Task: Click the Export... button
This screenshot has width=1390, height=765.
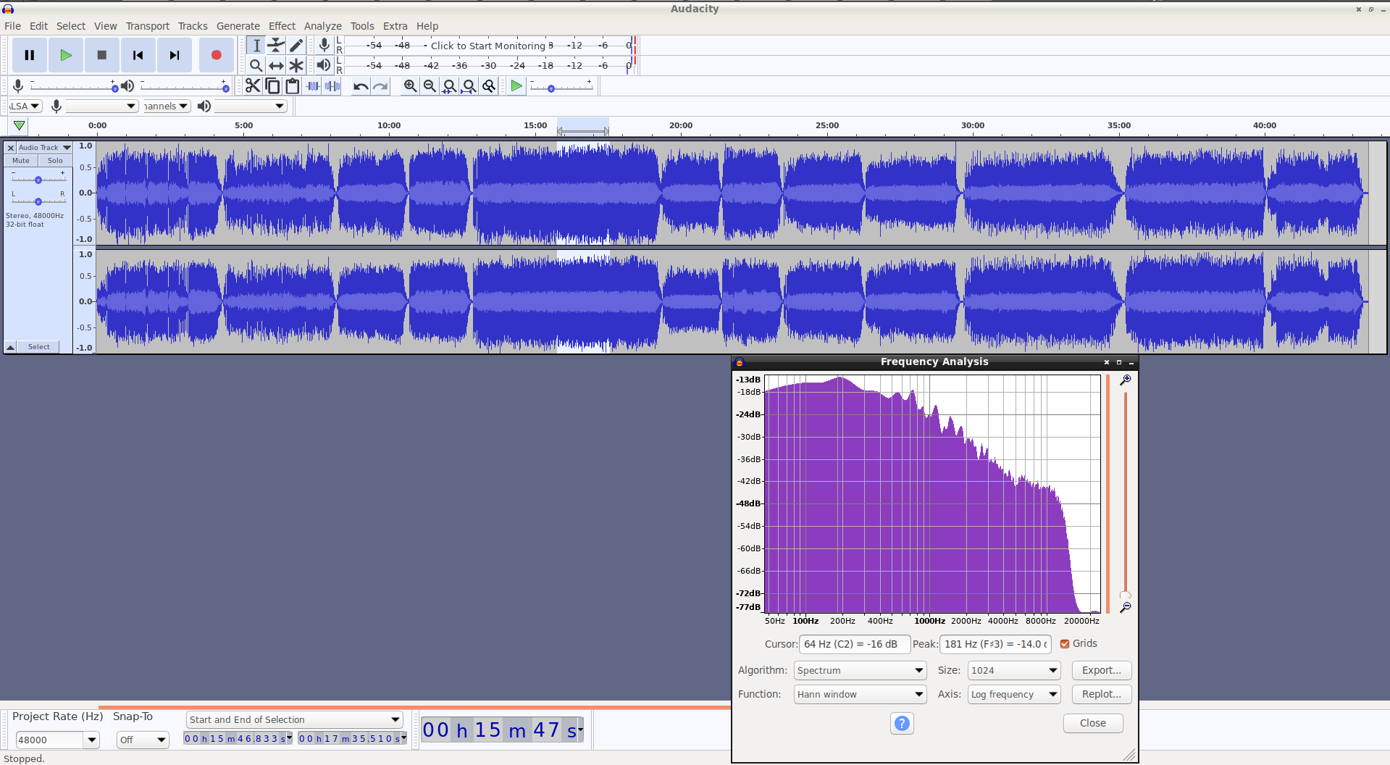Action: pos(1101,670)
